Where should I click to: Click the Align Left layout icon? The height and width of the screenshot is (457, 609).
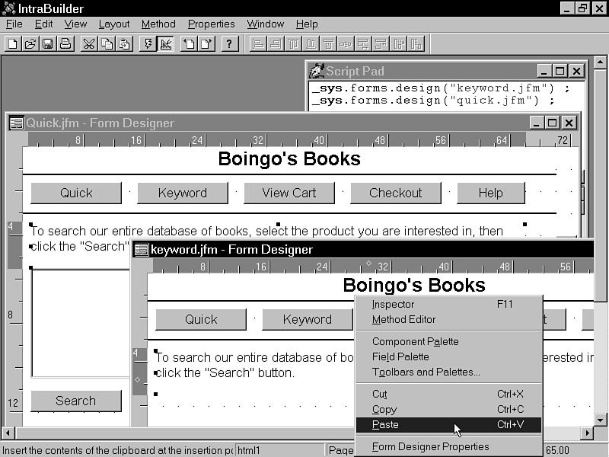pos(257,43)
